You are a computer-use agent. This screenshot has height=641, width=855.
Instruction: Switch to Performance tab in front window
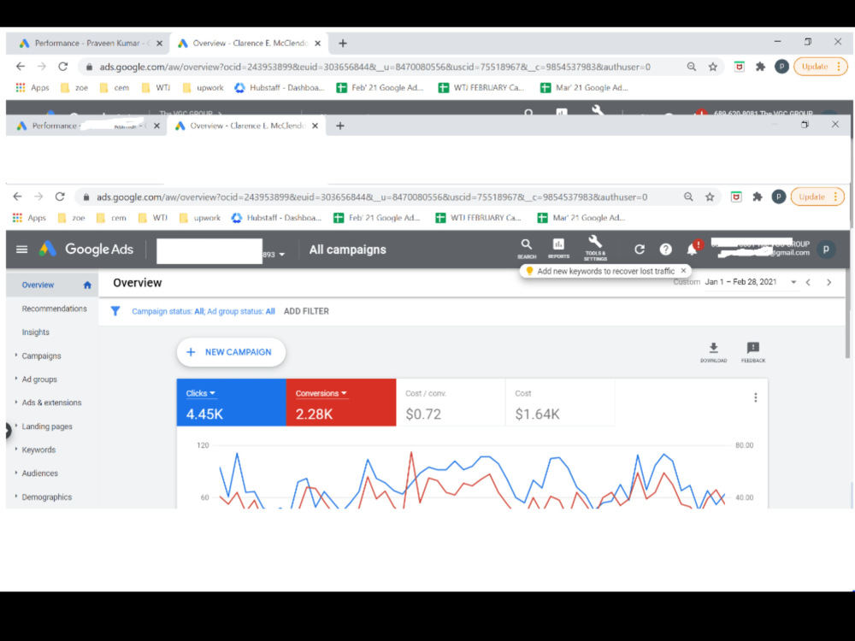tap(82, 126)
